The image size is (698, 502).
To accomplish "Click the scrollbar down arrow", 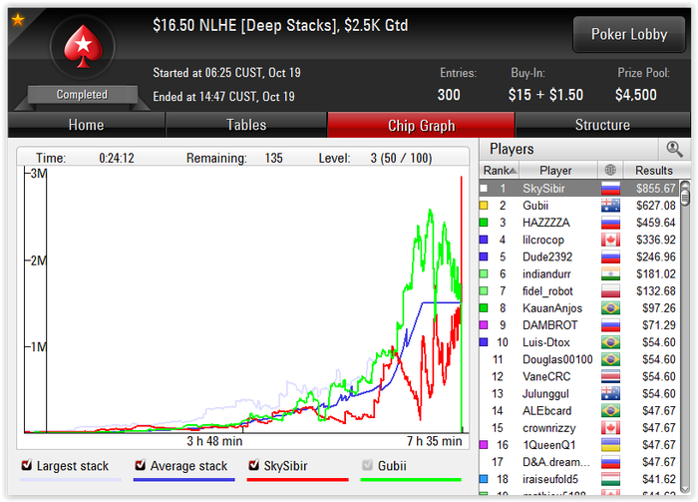I will pyautogui.click(x=686, y=489).
